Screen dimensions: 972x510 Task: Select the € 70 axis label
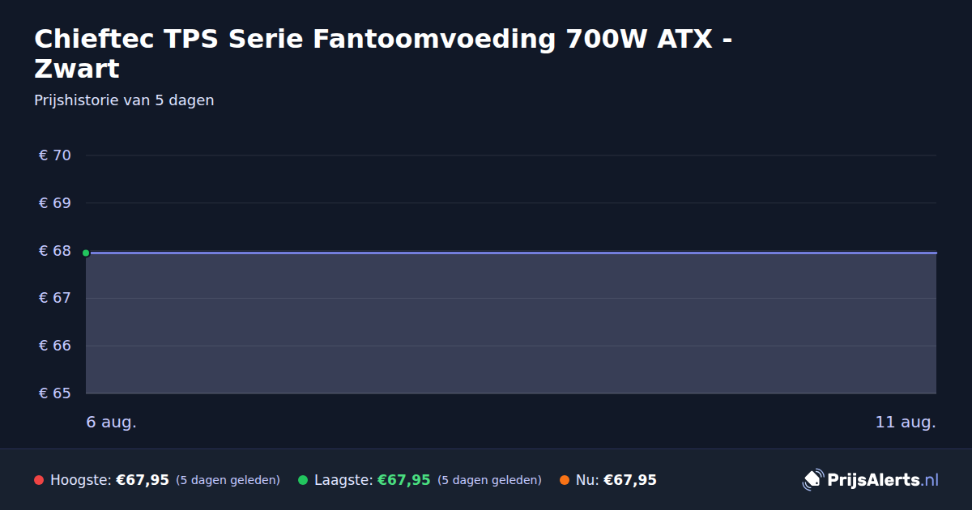pyautogui.click(x=55, y=155)
